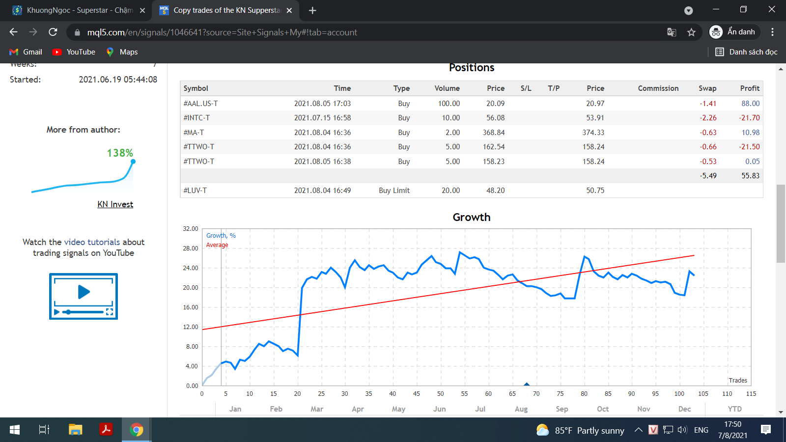Screen dimensions: 786x442
Task: Open the Incognito profile menu
Action: (734, 32)
